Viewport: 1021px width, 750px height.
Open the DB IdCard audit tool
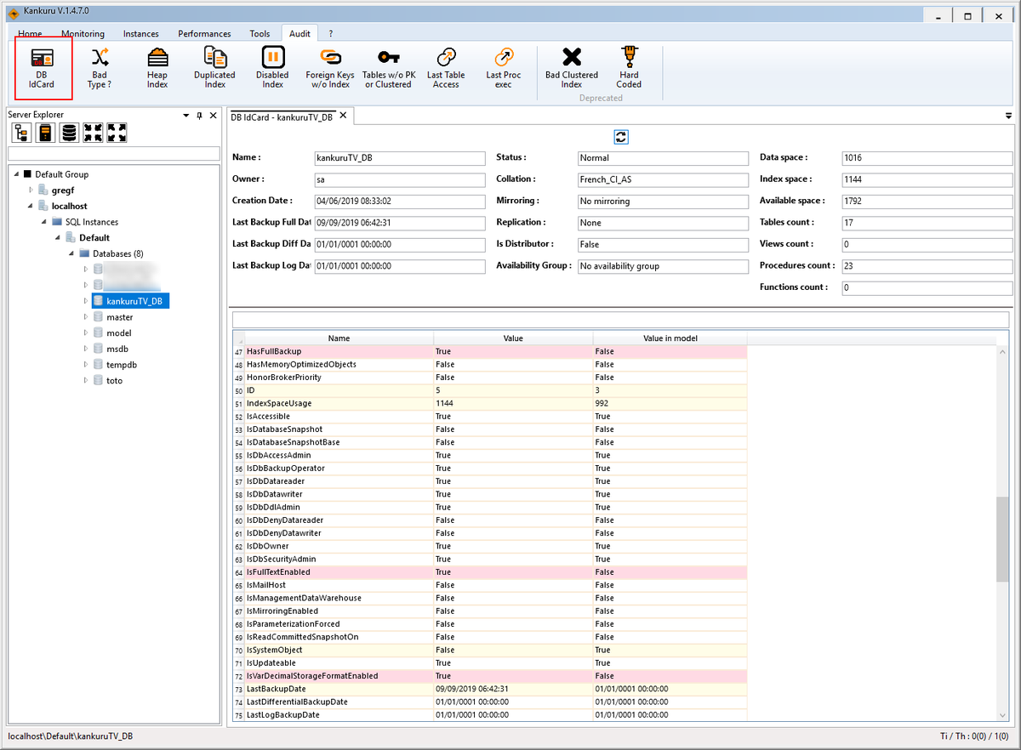click(x=43, y=68)
